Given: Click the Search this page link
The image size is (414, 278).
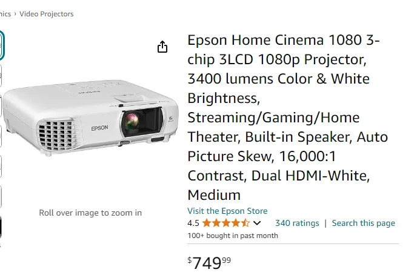Looking at the screenshot, I should [363, 223].
